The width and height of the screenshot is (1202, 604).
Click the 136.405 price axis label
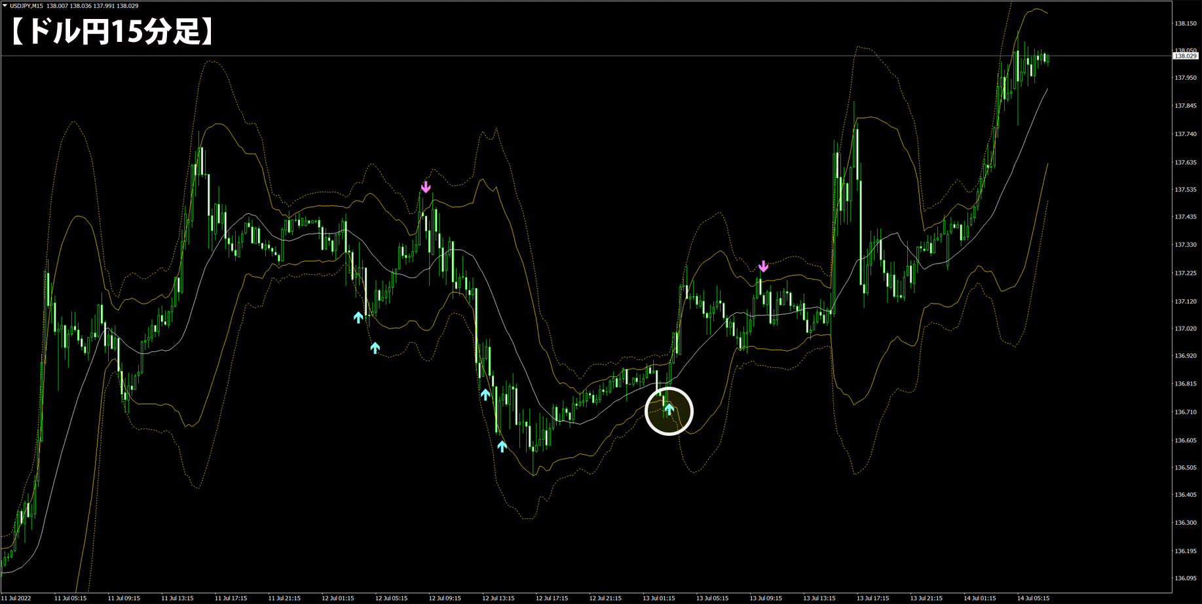coord(1186,495)
